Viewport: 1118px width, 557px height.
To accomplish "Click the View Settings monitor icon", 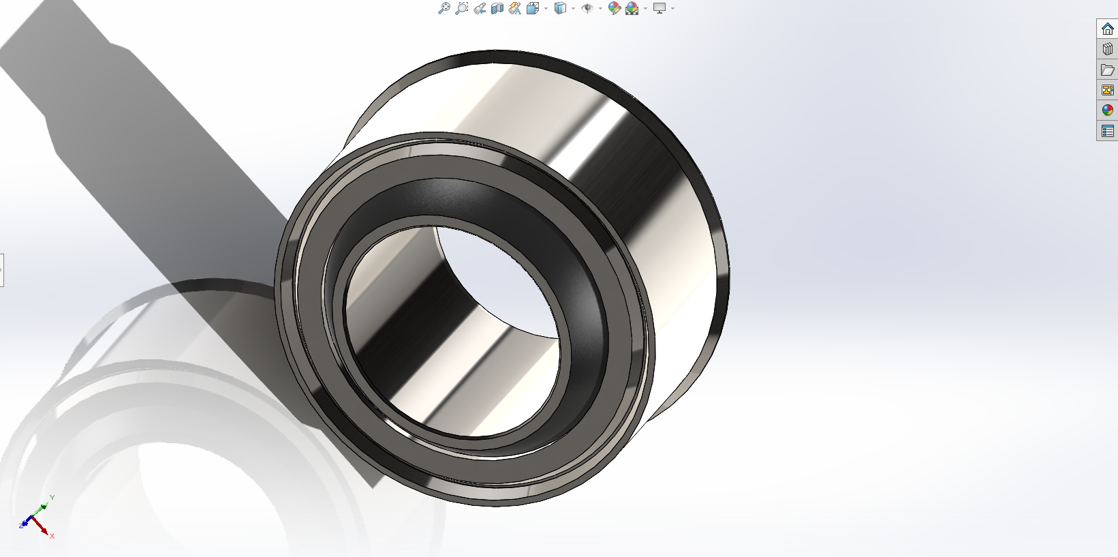I will pyautogui.click(x=659, y=8).
